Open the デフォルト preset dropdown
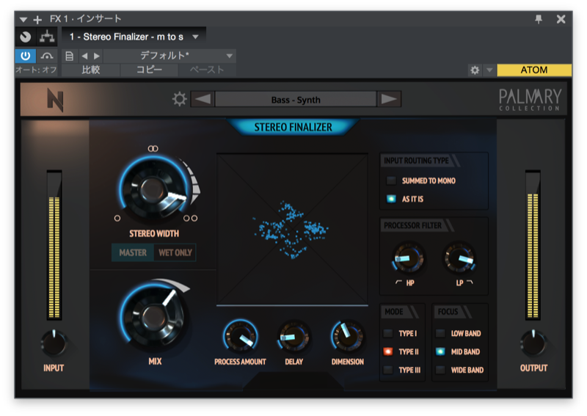The width and height of the screenshot is (587, 416). tap(169, 56)
